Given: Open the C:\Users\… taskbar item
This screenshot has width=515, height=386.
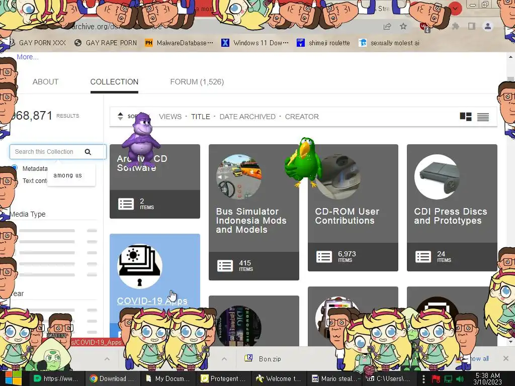Looking at the screenshot, I should coord(390,378).
